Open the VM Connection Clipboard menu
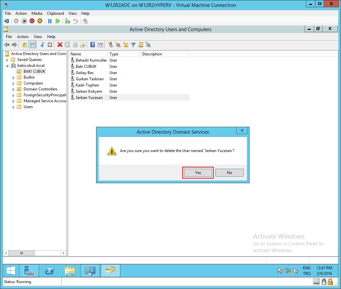This screenshot has height=289, width=341. 55,13
